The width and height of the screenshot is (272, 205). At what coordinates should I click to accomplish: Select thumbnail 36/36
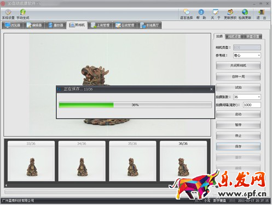183,161
